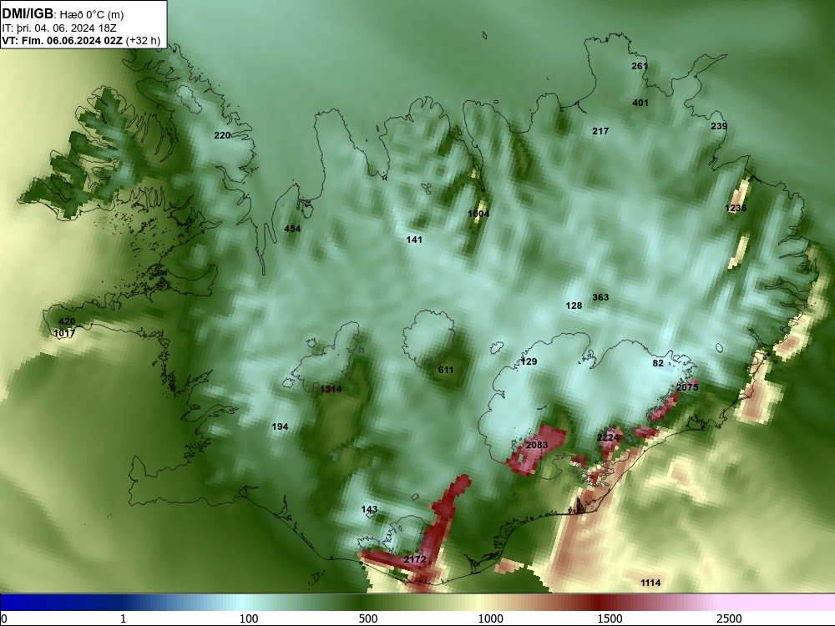
Task: Click the 2172 label on the south coast
Action: [415, 559]
